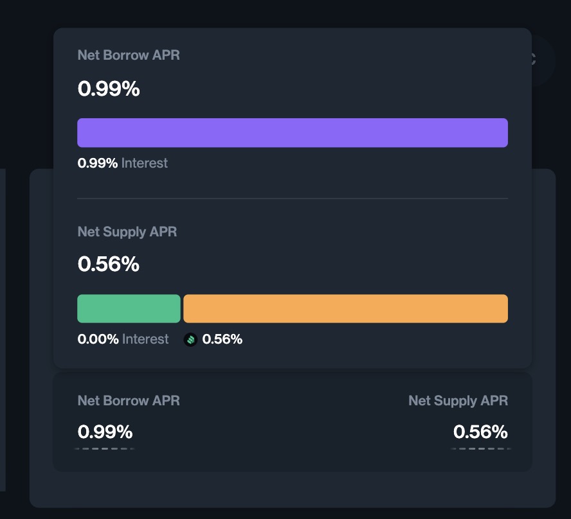Click the 0.56% reward text beside token icon
571x519 pixels.
222,339
